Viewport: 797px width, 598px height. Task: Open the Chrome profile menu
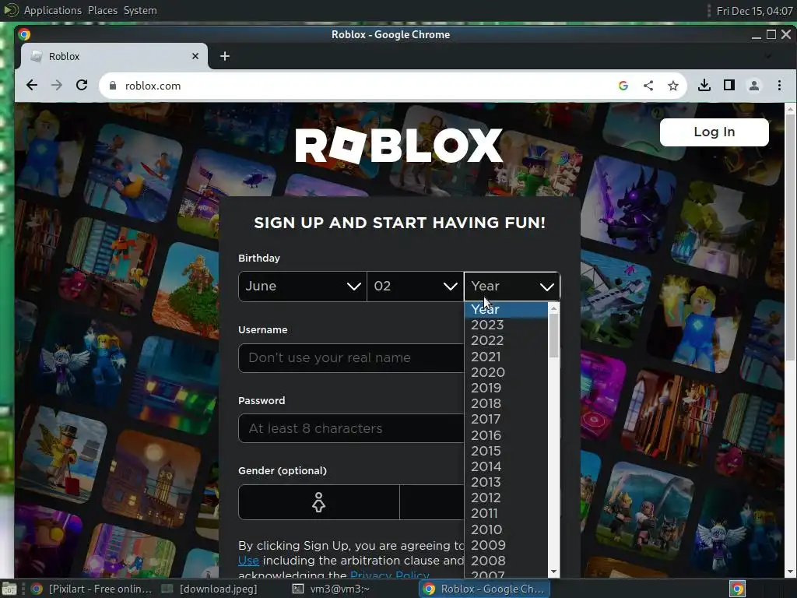tap(753, 86)
